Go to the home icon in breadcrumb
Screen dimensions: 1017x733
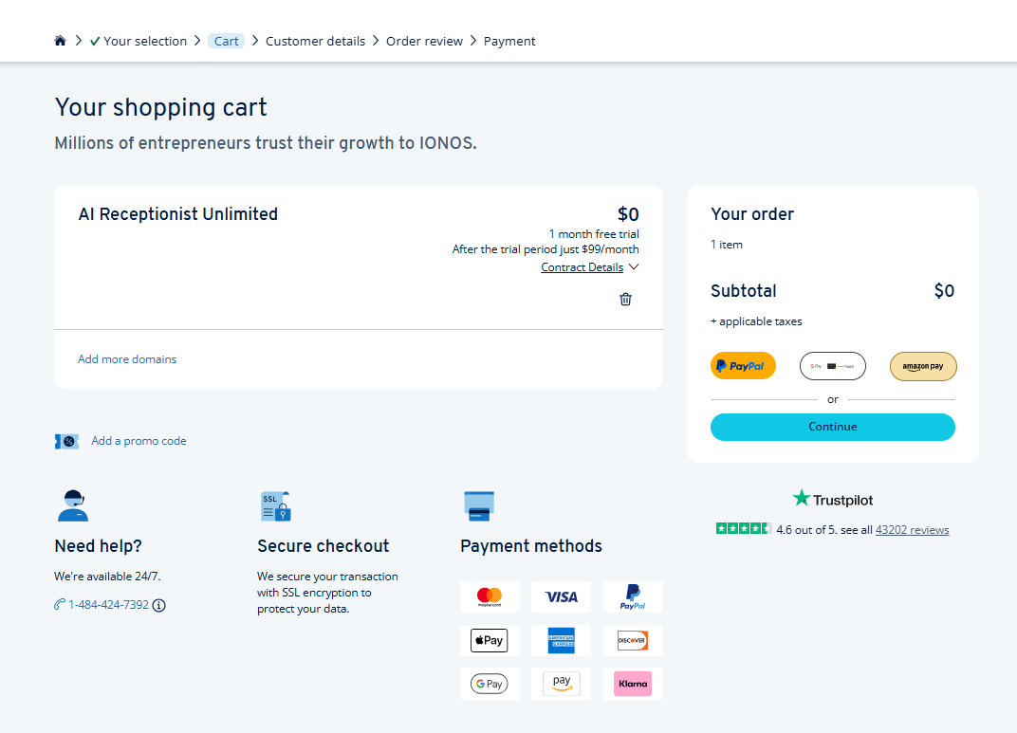[60, 41]
